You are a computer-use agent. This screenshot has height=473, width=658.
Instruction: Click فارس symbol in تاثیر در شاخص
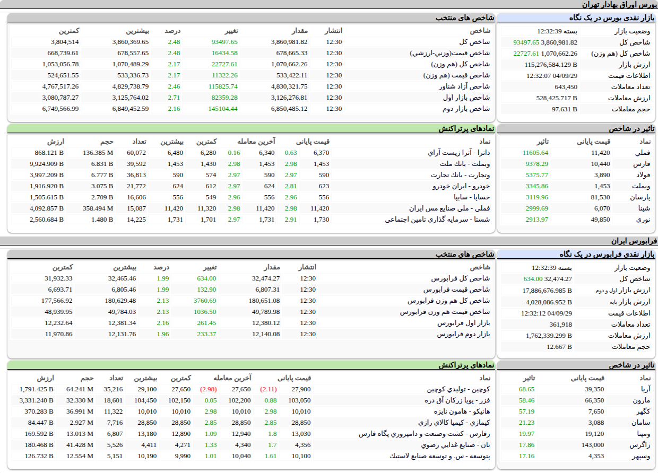643,164
